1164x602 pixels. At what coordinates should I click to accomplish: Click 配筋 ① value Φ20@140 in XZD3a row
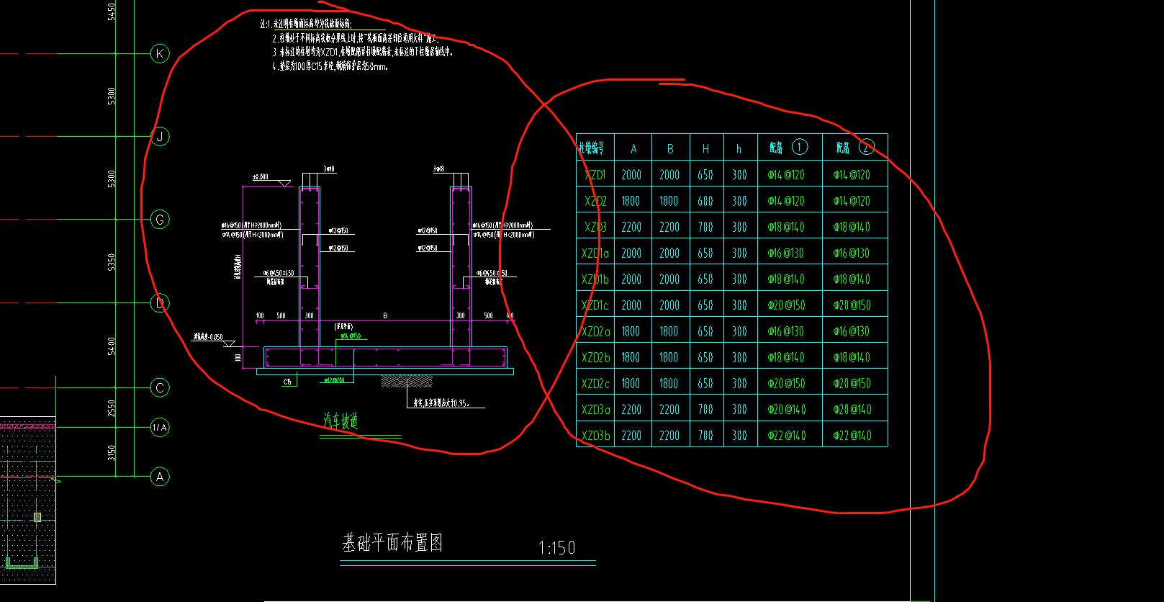[786, 410]
